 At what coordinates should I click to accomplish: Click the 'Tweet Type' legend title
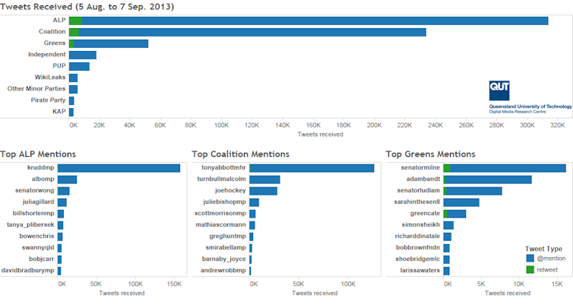[x=543, y=249]
